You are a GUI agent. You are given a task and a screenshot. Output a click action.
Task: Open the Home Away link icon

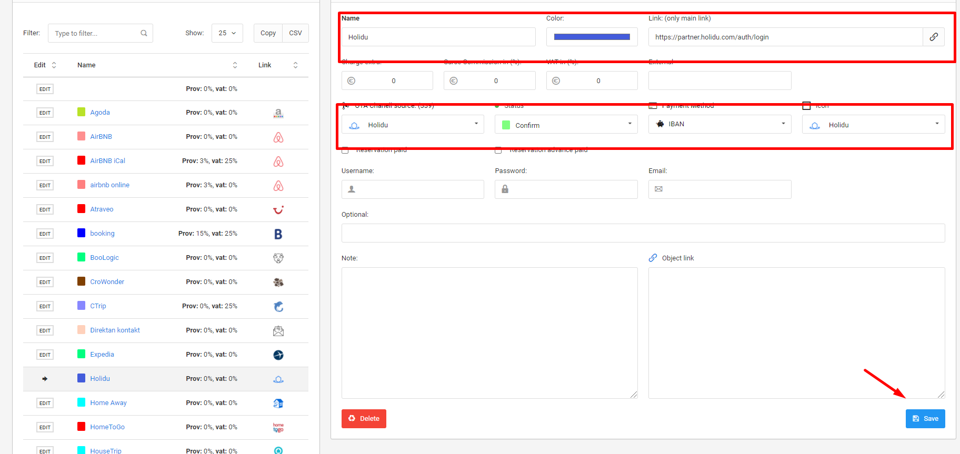(x=278, y=403)
